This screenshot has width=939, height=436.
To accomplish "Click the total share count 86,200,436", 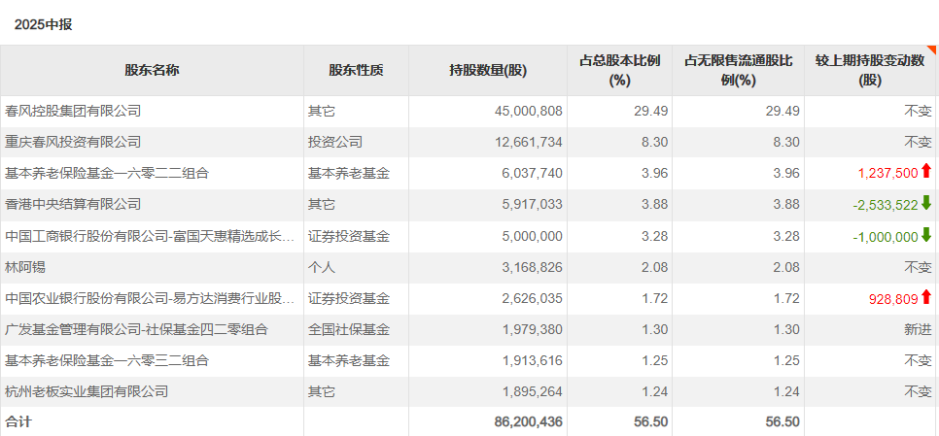I will point(529,421).
